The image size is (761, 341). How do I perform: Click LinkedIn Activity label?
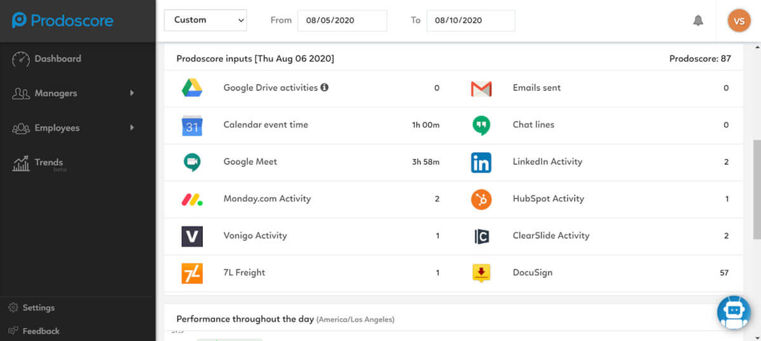click(547, 162)
